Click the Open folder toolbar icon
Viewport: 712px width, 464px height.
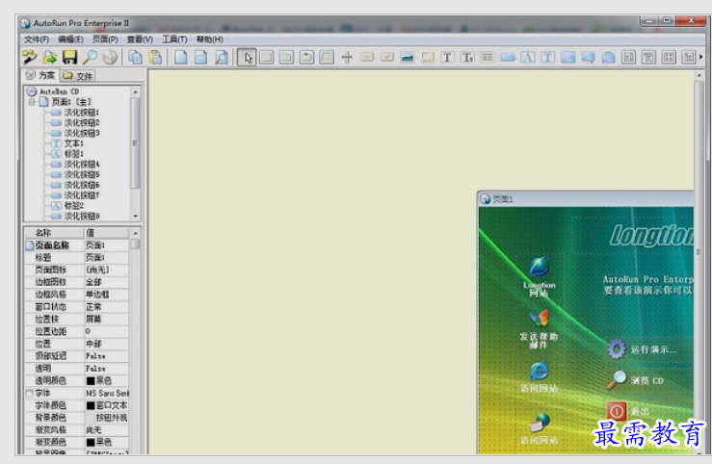pyautogui.click(x=49, y=58)
